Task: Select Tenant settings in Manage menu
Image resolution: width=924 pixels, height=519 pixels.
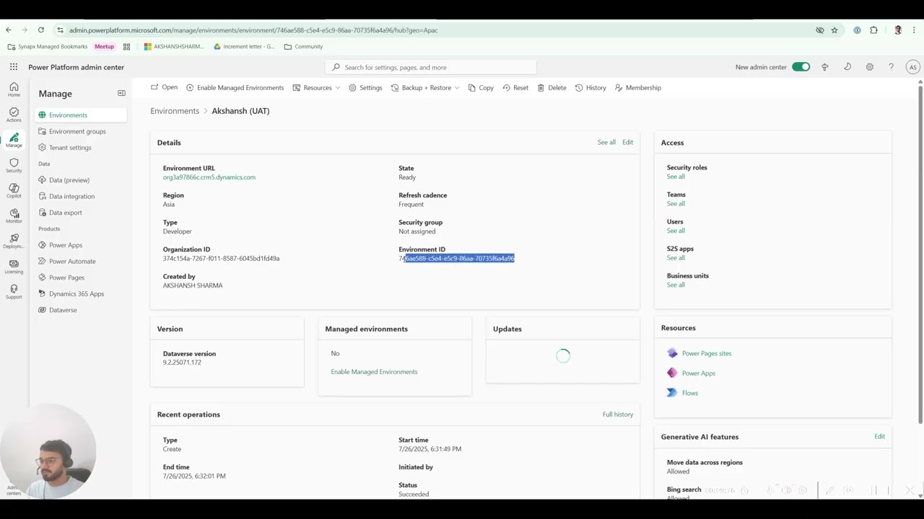Action: [81, 148]
